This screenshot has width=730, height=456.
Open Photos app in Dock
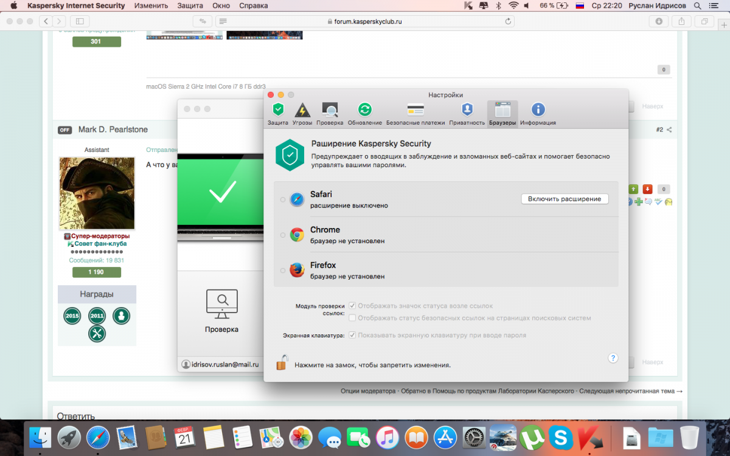click(301, 437)
